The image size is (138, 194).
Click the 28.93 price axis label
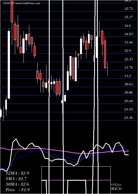tap(129, 109)
